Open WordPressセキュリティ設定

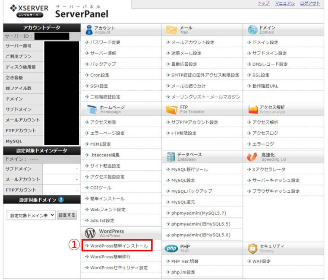119,267
